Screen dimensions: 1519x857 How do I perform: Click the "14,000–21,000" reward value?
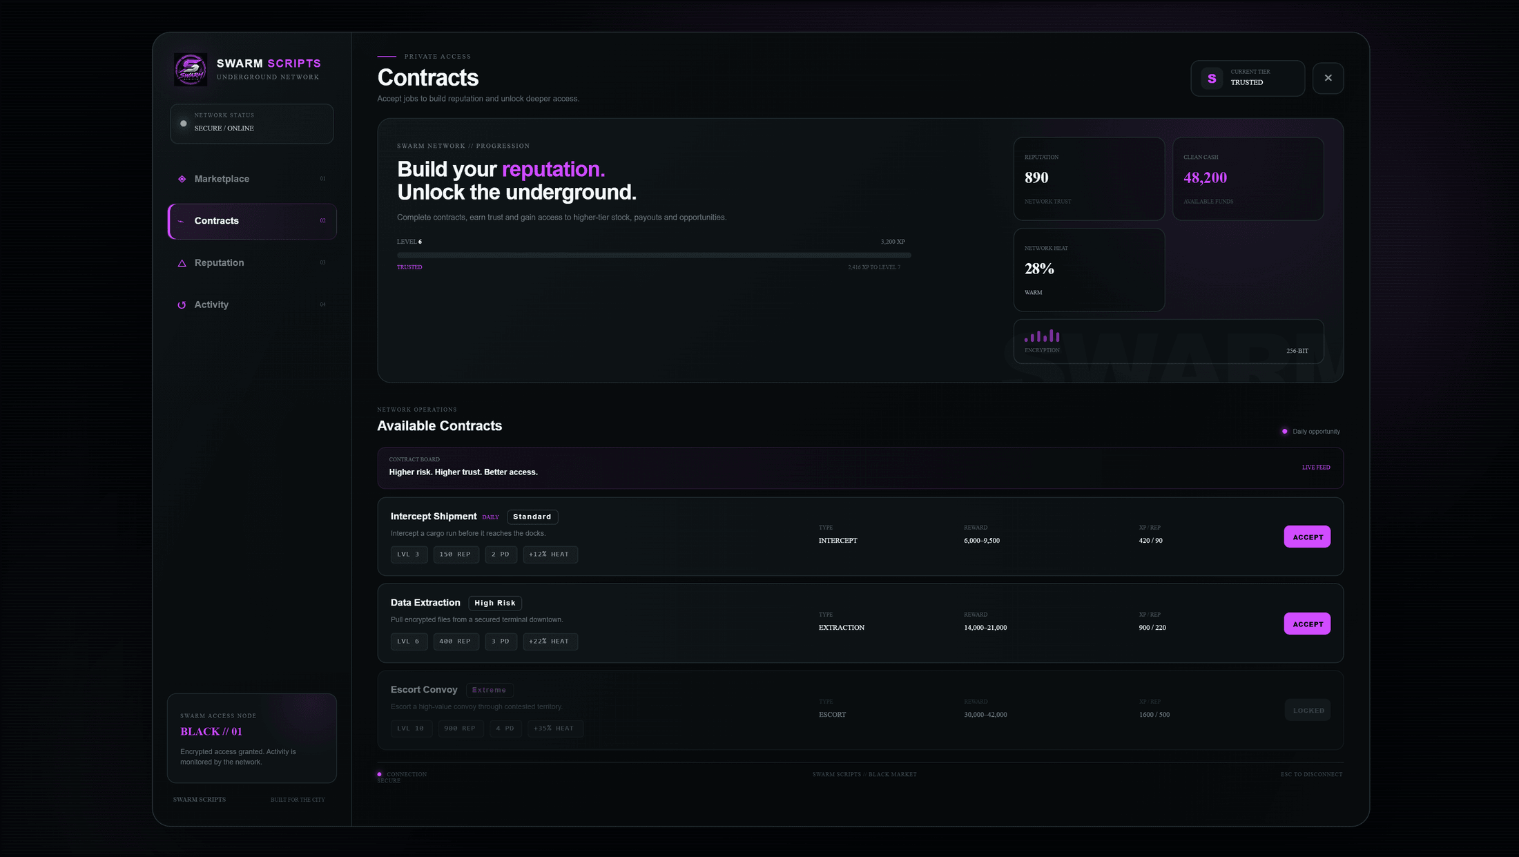coord(985,628)
